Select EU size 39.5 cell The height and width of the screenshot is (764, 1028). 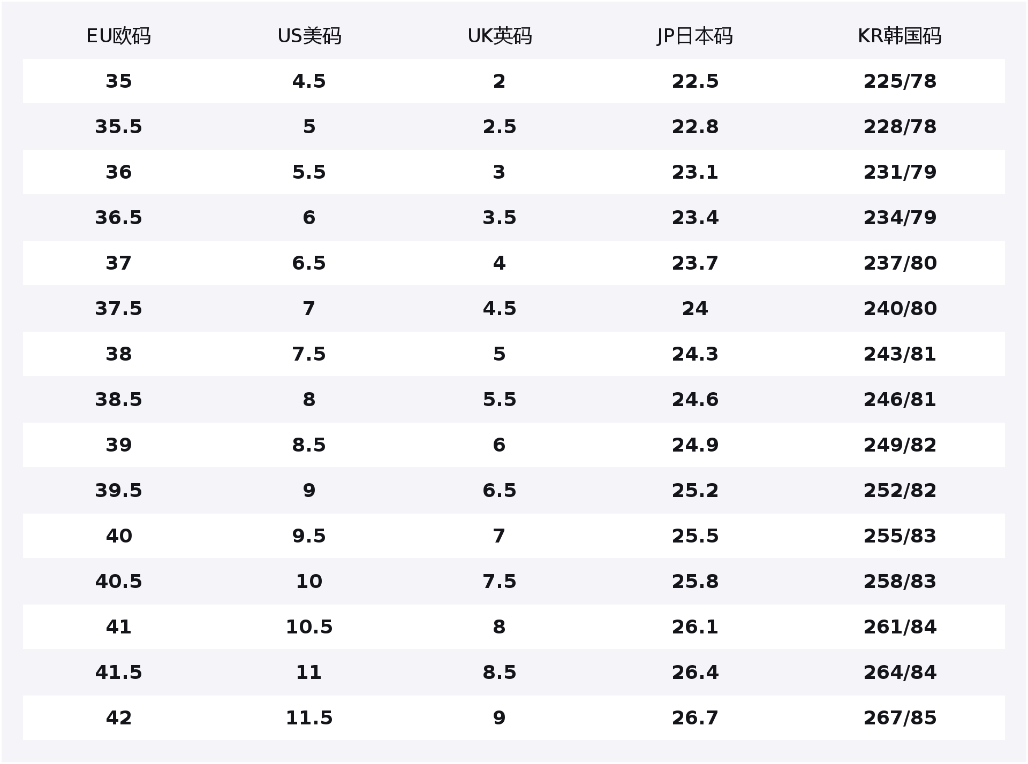click(x=118, y=491)
